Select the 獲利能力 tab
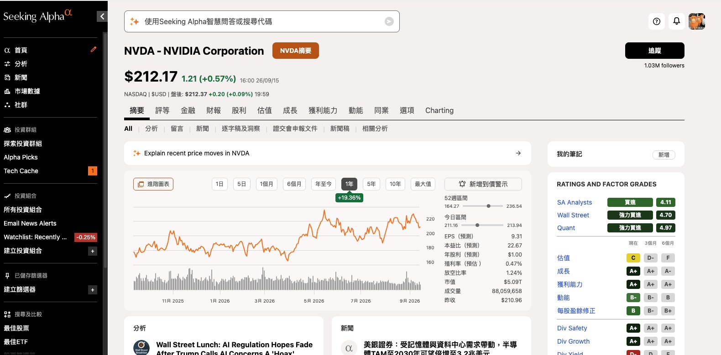This screenshot has width=721, height=355. click(x=323, y=110)
